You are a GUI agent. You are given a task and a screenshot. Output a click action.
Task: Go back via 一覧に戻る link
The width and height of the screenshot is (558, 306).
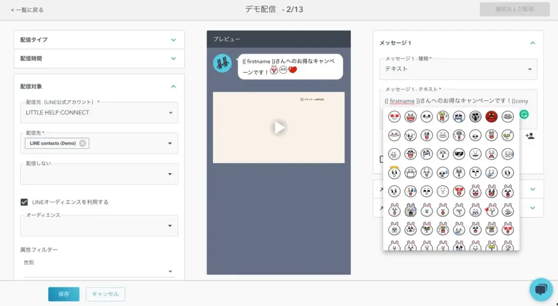click(27, 10)
